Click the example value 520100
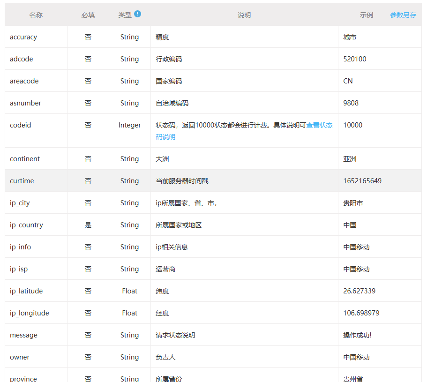427x382 pixels. [354, 59]
